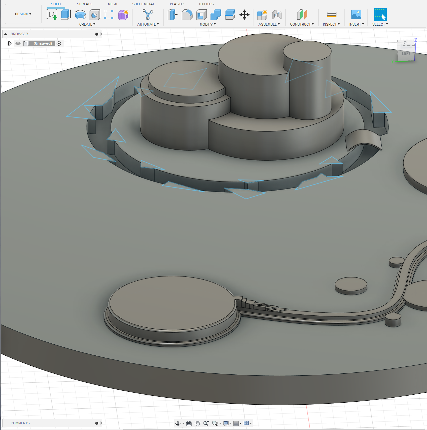The width and height of the screenshot is (427, 430).
Task: Activate the radio button beside Unsaved
Action: click(59, 43)
